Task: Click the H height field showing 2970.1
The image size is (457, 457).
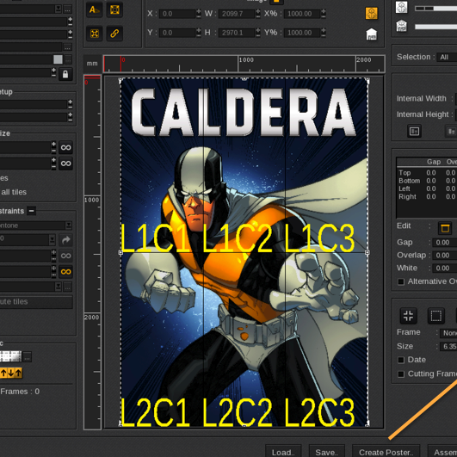Action: 237,33
